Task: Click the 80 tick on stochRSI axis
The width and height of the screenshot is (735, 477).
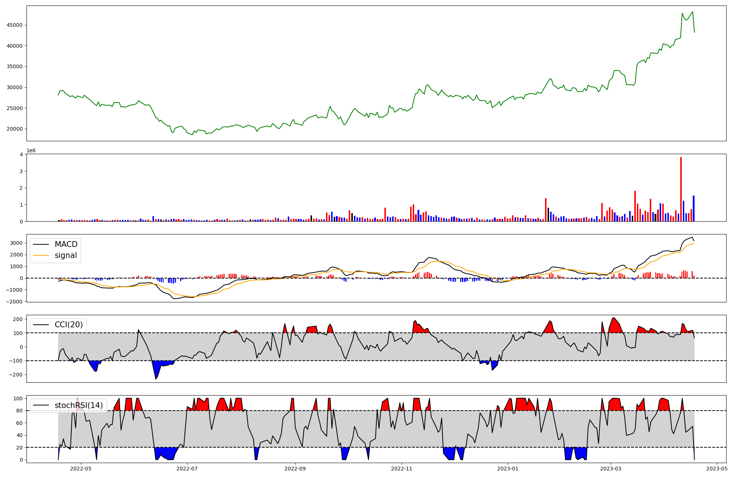Action: point(19,411)
